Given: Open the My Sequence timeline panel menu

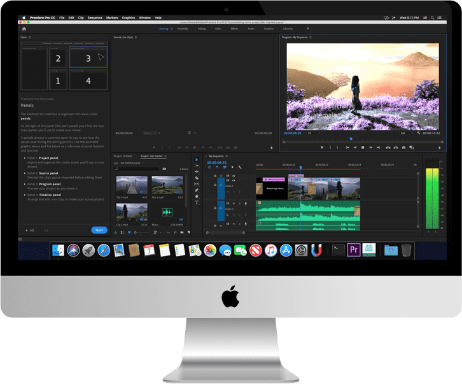Looking at the screenshot, I should pyautogui.click(x=227, y=156).
